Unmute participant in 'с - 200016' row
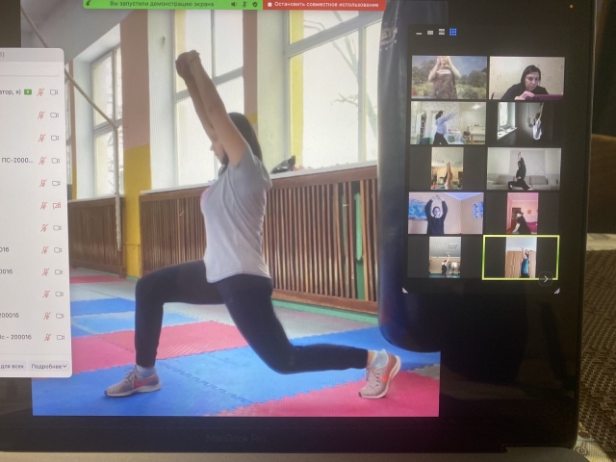Image resolution: width=616 pixels, height=462 pixels. point(47,337)
